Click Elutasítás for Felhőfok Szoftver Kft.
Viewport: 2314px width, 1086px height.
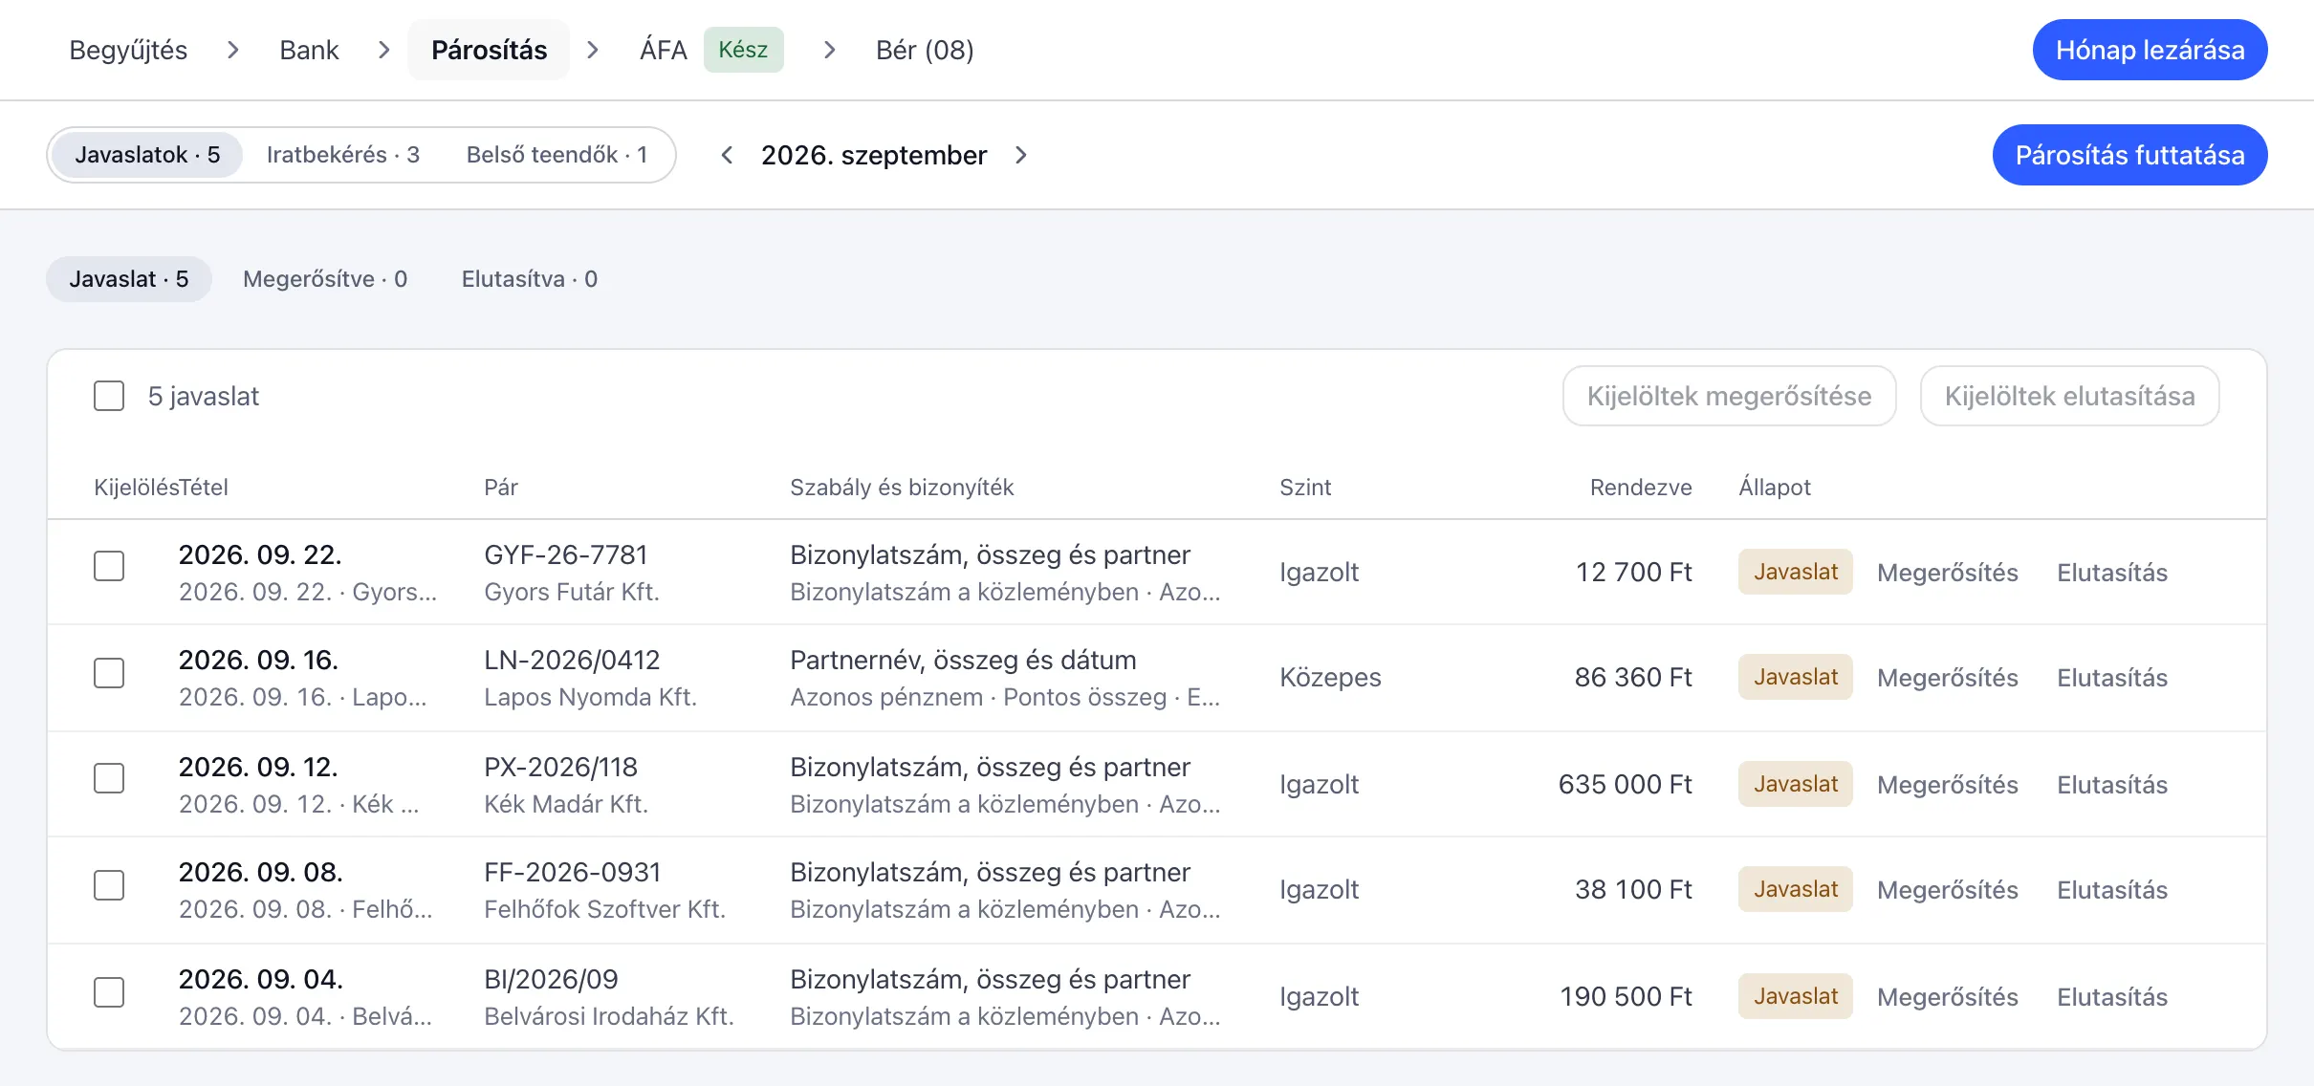[x=2112, y=889]
